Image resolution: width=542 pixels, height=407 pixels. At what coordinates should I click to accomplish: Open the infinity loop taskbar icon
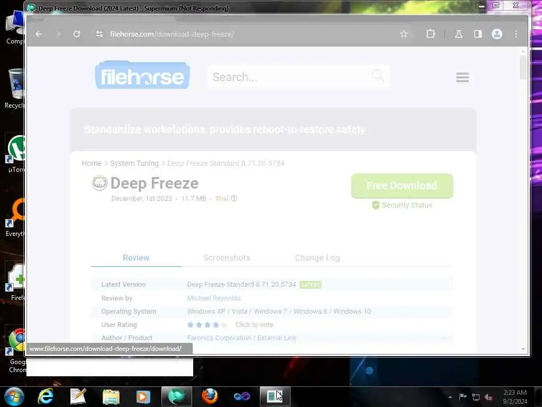tap(241, 396)
